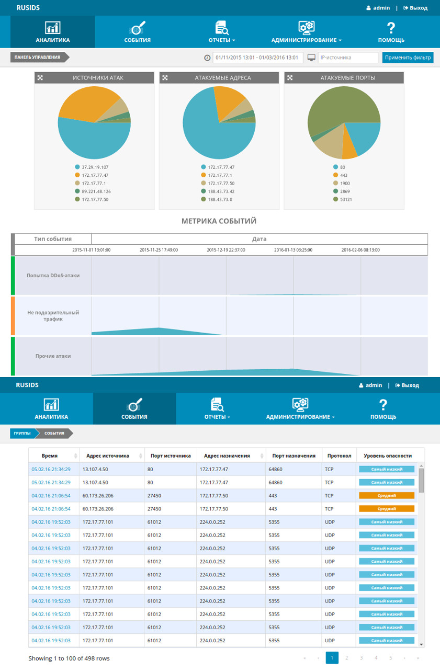Click the Применить фильтр button
This screenshot has width=440, height=671.
pos(408,58)
